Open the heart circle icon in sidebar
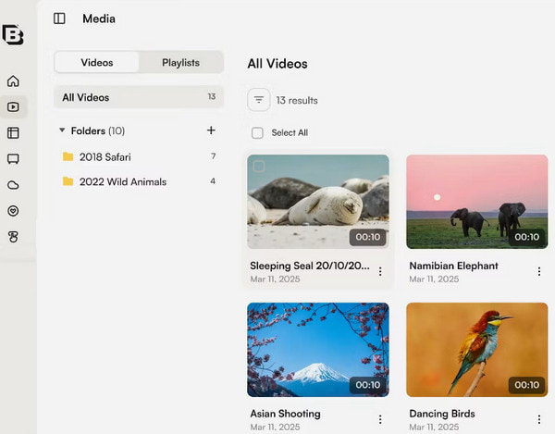This screenshot has height=434, width=555. click(13, 211)
